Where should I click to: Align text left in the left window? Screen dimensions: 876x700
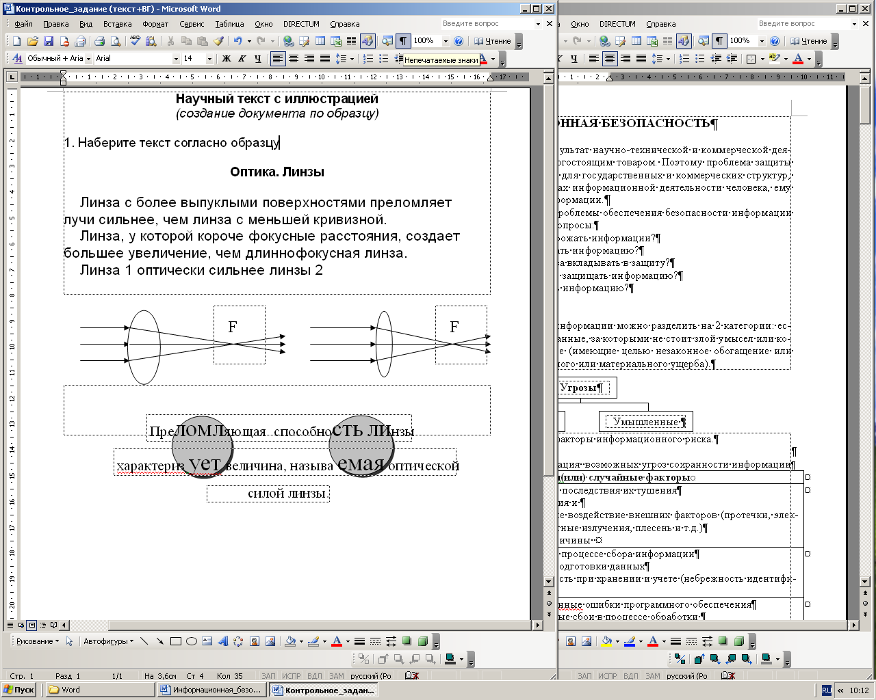click(278, 59)
